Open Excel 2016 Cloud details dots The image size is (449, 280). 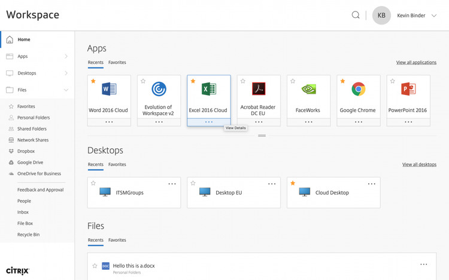(209, 122)
